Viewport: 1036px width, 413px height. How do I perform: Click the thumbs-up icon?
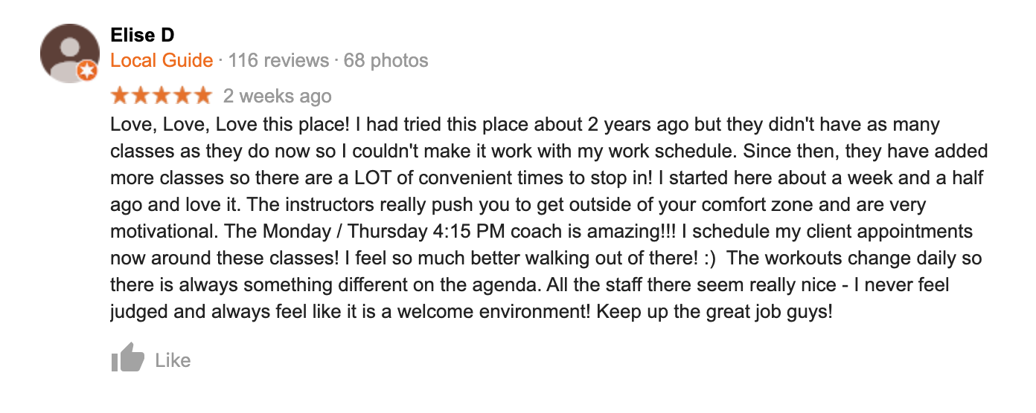127,359
